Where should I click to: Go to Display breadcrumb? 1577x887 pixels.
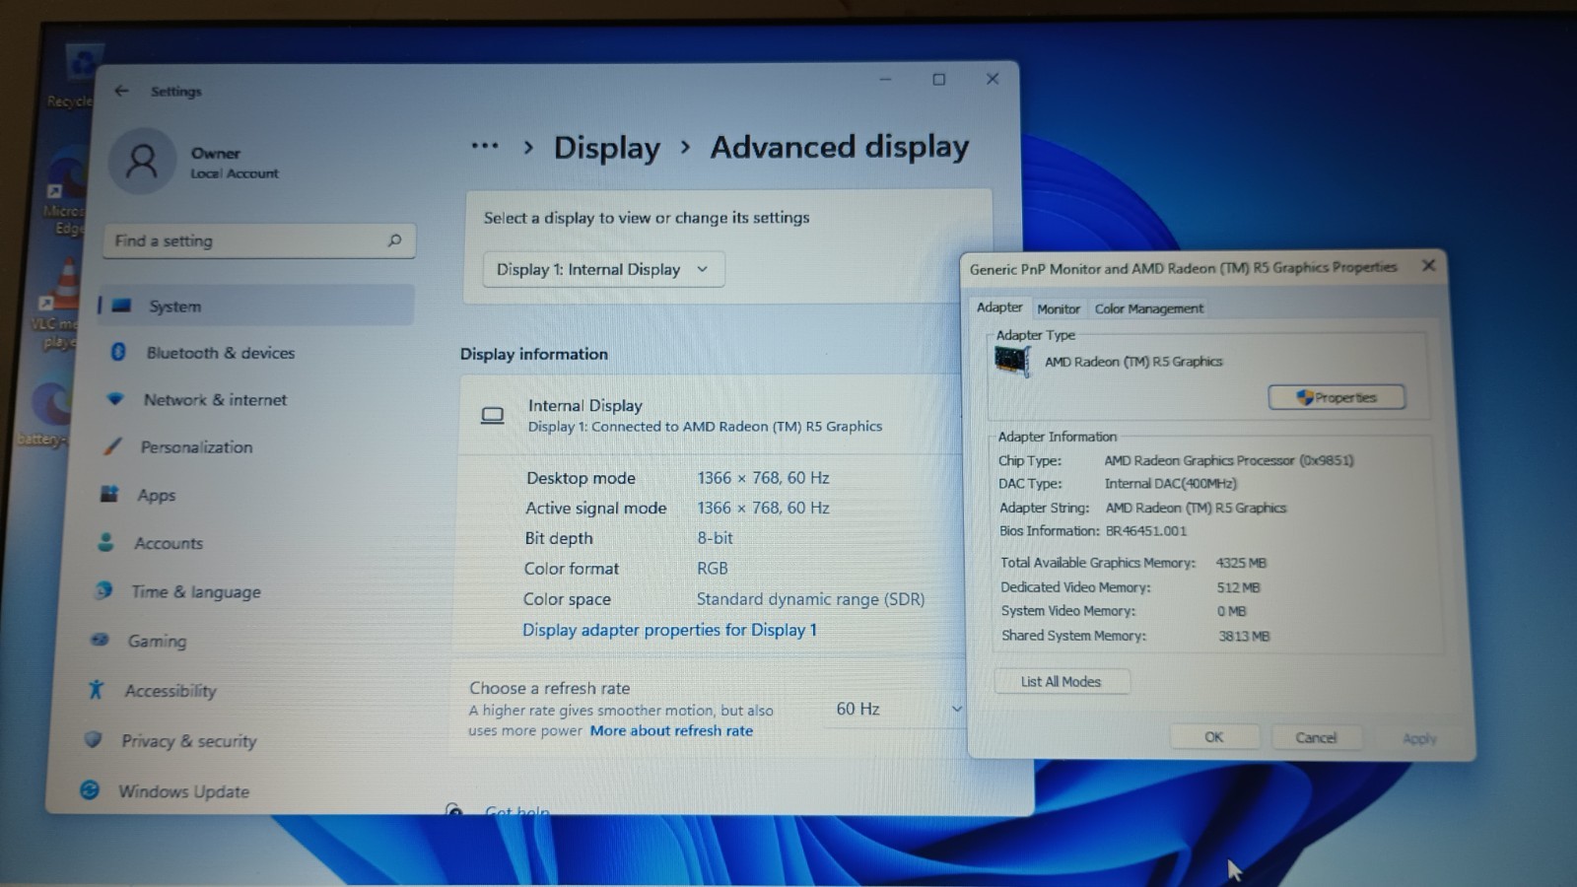(x=606, y=147)
